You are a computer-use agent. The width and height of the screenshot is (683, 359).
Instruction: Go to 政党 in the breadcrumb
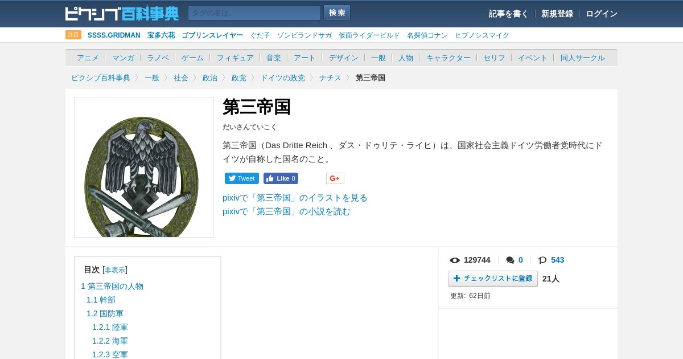click(x=239, y=77)
